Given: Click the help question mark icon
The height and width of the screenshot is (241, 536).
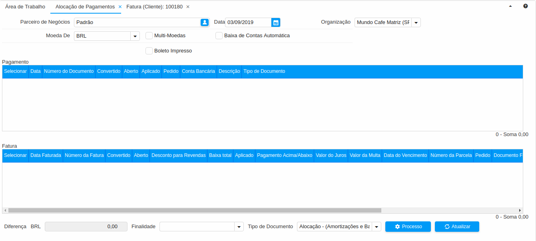Looking at the screenshot, I should point(526,6).
